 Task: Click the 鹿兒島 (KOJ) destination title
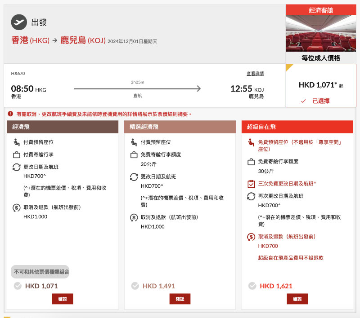[83, 40]
